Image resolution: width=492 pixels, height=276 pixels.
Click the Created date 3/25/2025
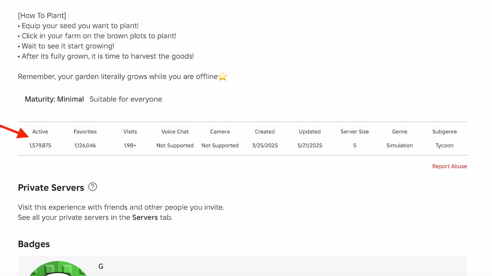[x=265, y=146]
